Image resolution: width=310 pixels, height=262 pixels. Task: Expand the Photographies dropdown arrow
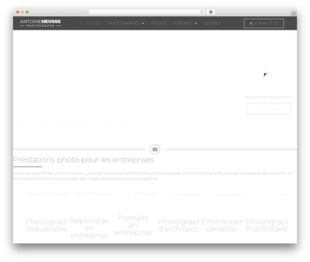coord(143,24)
